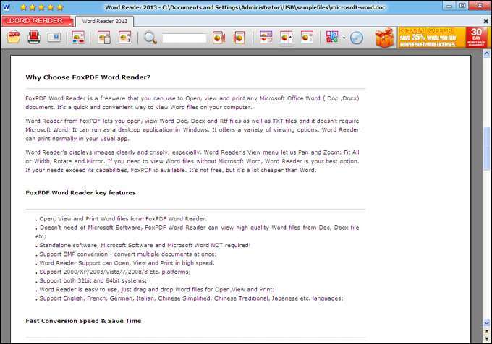492x344 pixels.
Task: Click the 30 Day money back badge
Action: [x=476, y=38]
